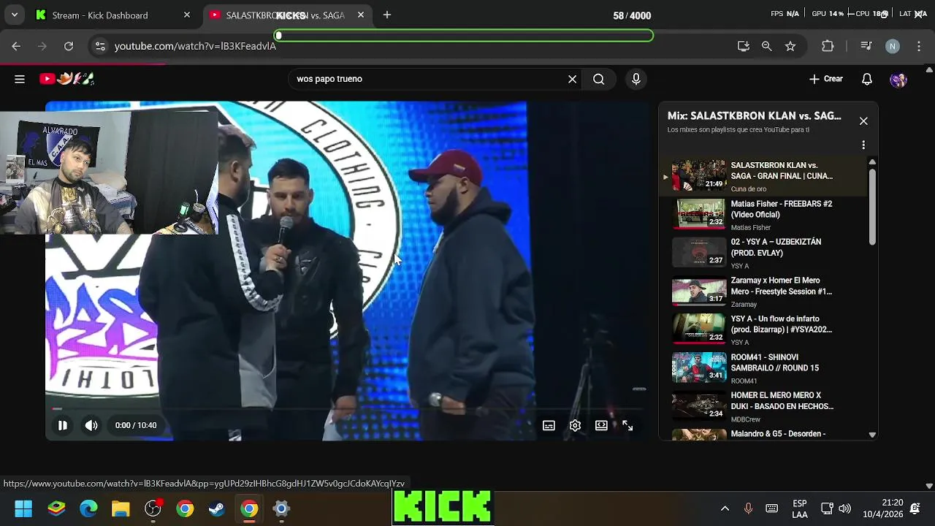This screenshot has width=935, height=526.
Task: Open the tab search dropdown arrow
Action: click(x=14, y=15)
